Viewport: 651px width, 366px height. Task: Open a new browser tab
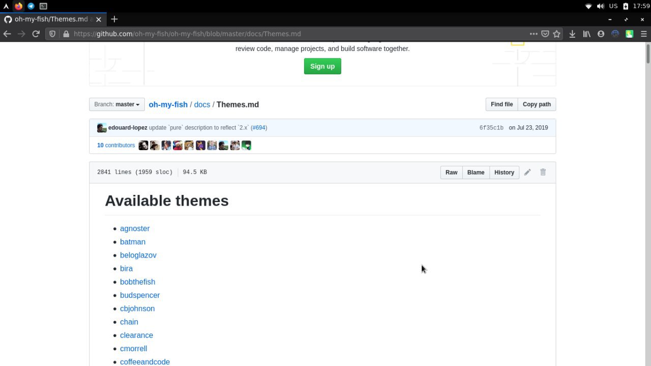click(114, 19)
